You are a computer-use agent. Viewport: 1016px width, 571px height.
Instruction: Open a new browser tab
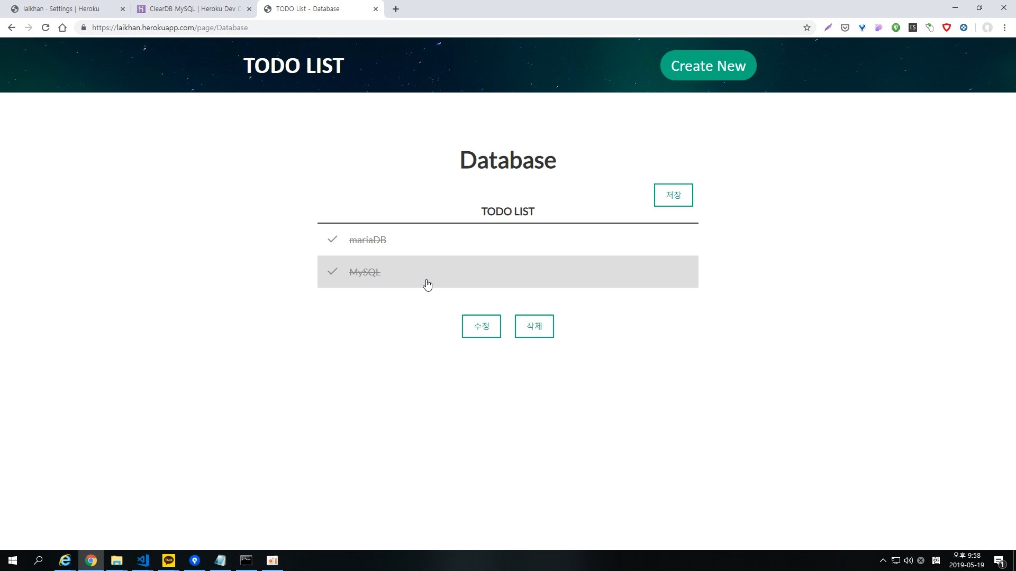(396, 9)
